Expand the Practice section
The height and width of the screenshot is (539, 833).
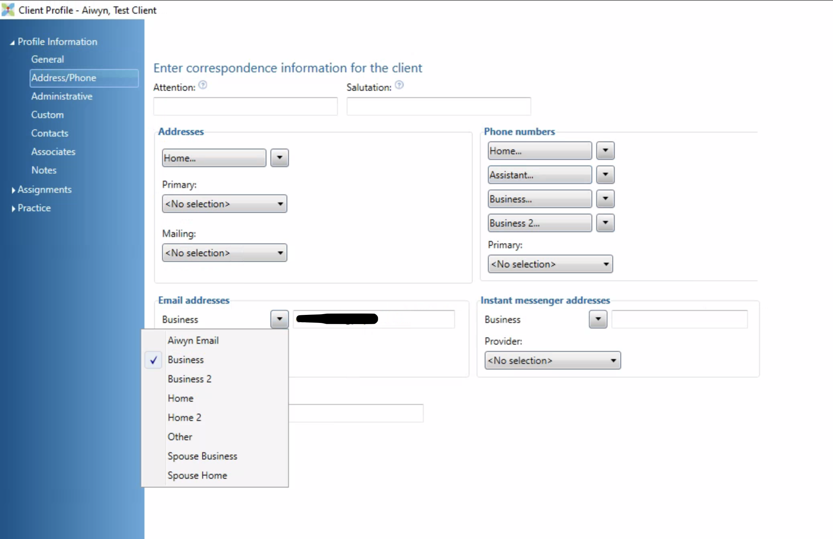click(13, 208)
